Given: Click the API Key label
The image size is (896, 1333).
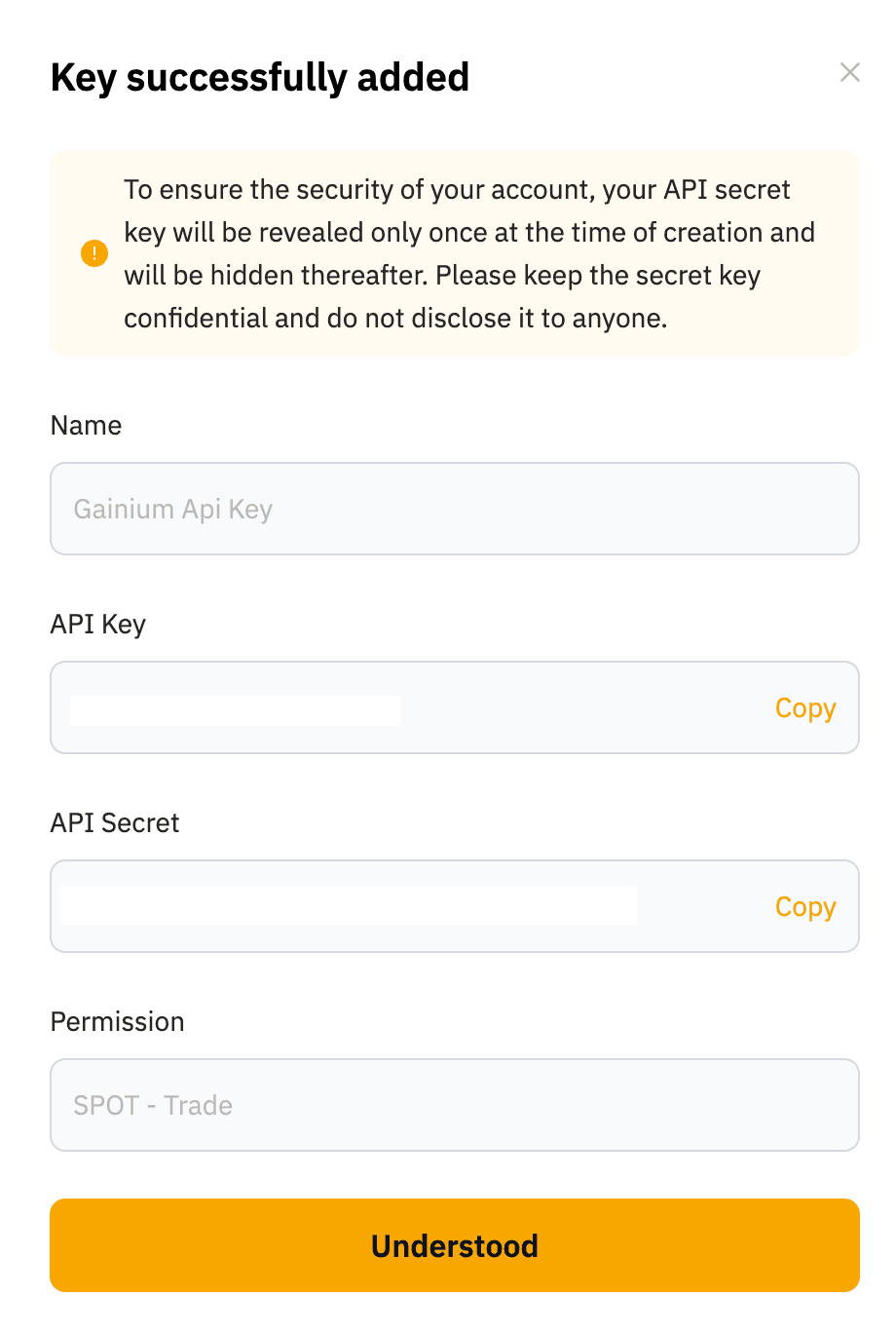Looking at the screenshot, I should 97,625.
